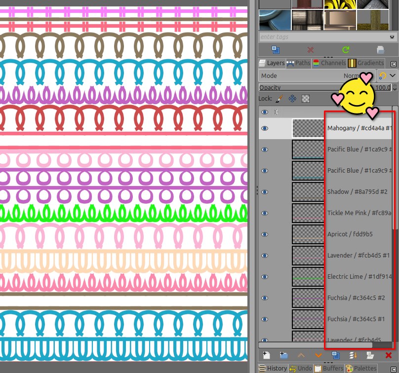
Task: Hide the Fuchsia #c364c5 #1 layer
Action: point(265,319)
